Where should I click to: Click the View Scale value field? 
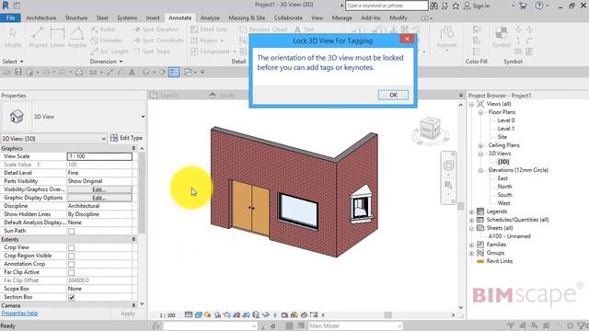[x=99, y=156]
